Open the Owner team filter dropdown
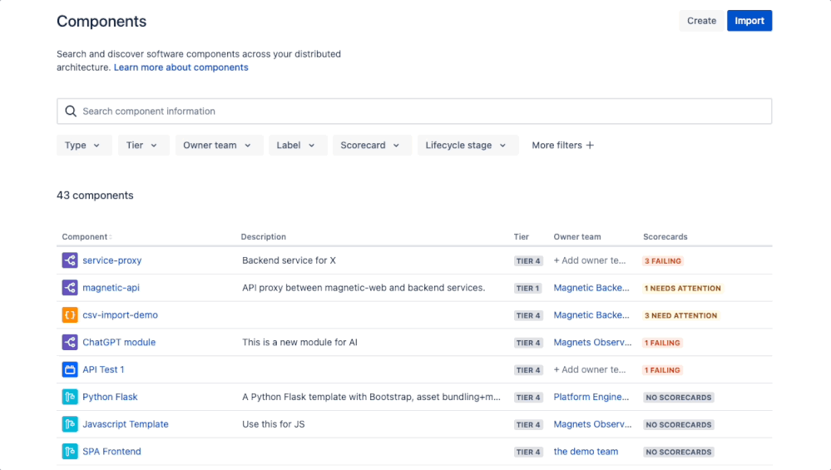Screen dimensions: 831x470 (x=219, y=146)
